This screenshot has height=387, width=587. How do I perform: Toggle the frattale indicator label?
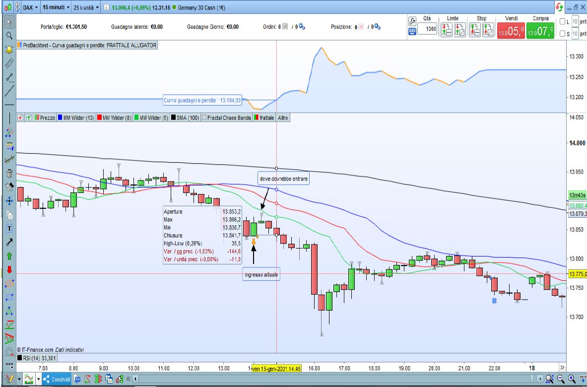pyautogui.click(x=264, y=118)
